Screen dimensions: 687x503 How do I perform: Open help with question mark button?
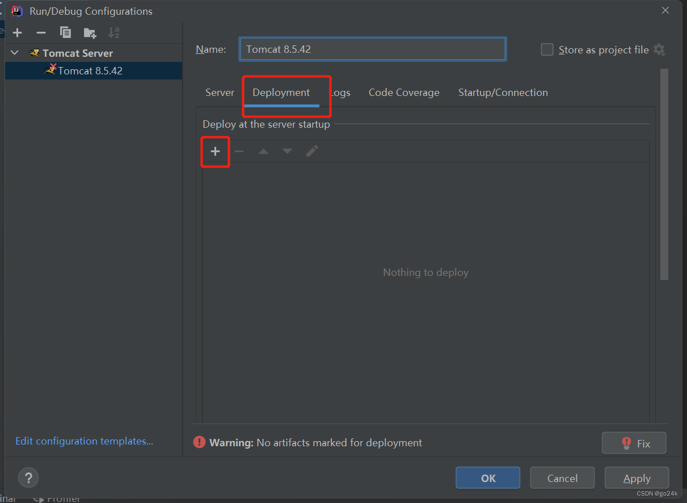pos(28,477)
